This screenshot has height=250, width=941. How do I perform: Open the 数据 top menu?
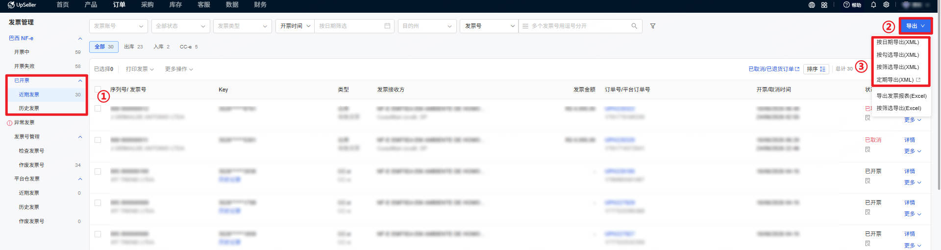tap(232, 5)
